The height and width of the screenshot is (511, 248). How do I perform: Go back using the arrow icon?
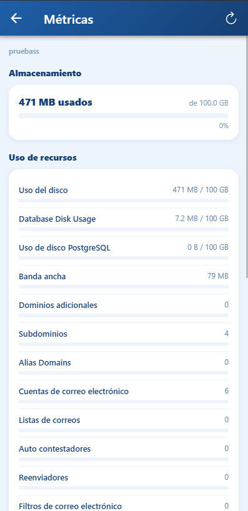point(16,18)
